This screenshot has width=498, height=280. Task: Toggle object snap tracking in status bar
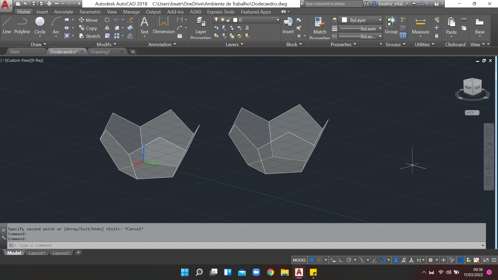click(375, 260)
